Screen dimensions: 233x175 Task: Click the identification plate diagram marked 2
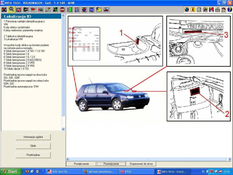click(199, 96)
